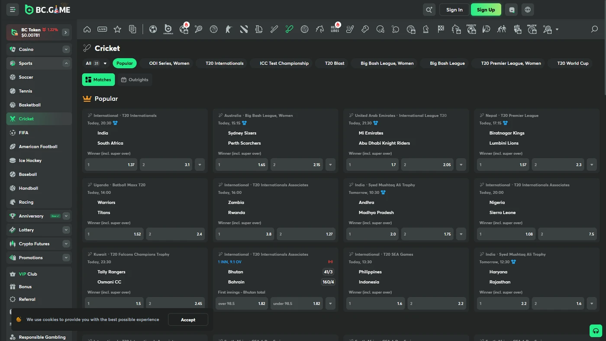Accept the cookies notice
606x341 pixels.
(188, 320)
